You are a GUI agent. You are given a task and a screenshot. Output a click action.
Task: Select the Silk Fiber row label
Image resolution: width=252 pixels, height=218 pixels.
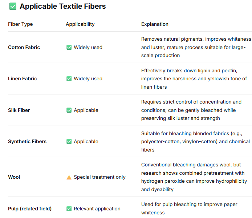coord(19,110)
